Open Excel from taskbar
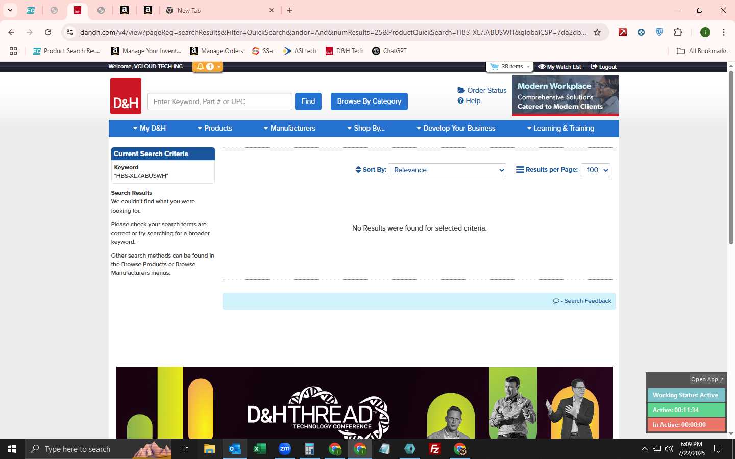735x459 pixels. pos(259,449)
